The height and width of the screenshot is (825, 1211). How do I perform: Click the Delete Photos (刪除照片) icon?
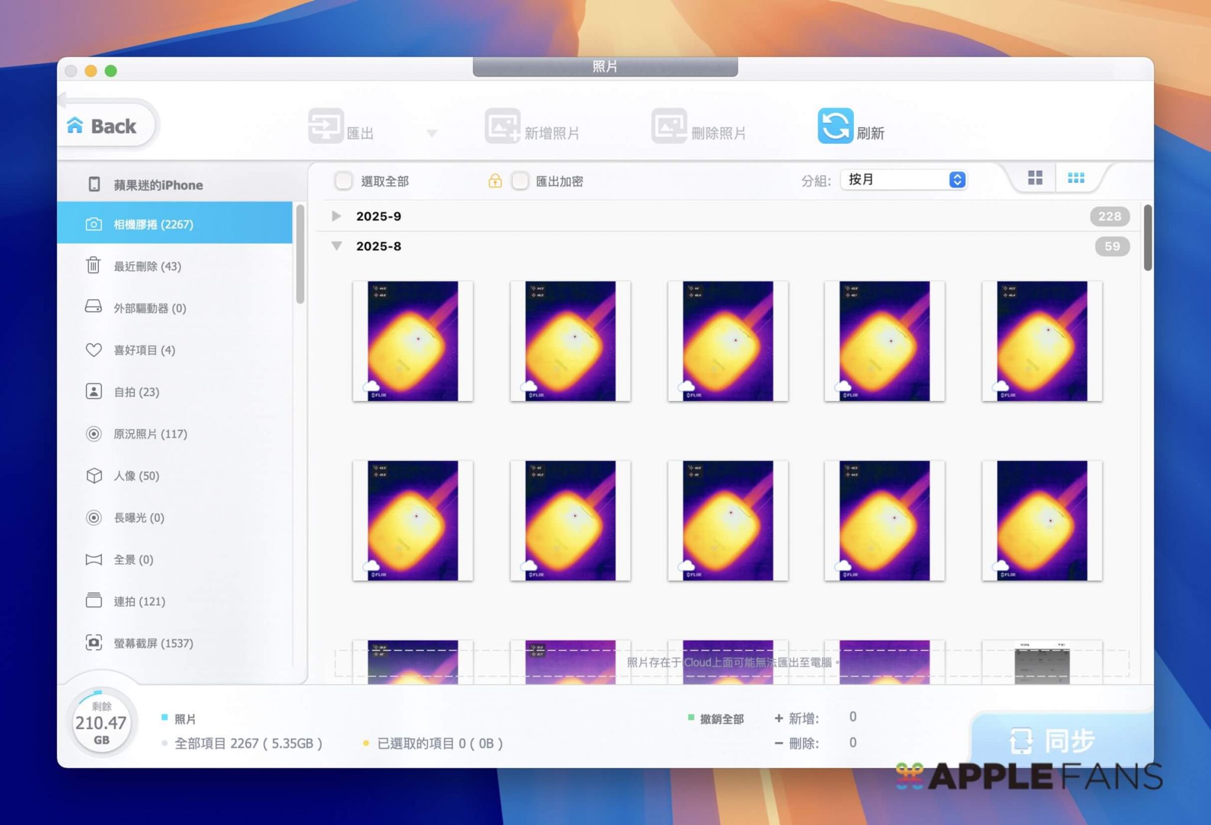point(669,125)
